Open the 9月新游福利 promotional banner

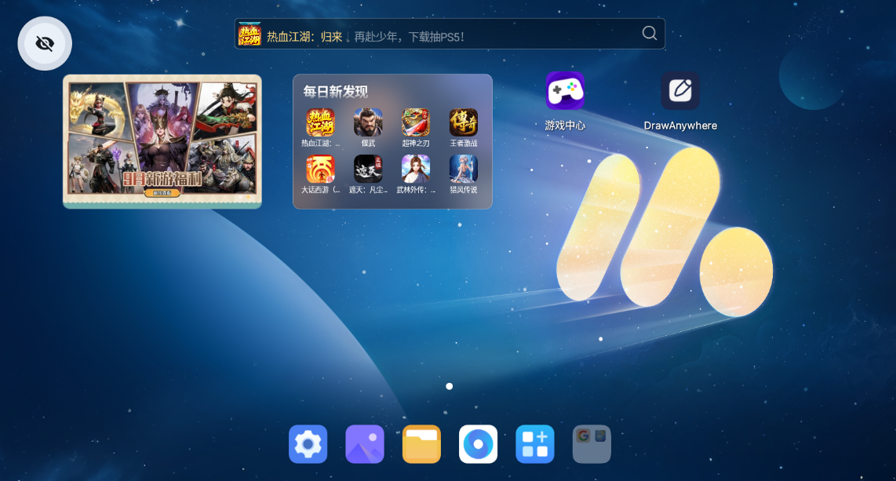pos(162,141)
